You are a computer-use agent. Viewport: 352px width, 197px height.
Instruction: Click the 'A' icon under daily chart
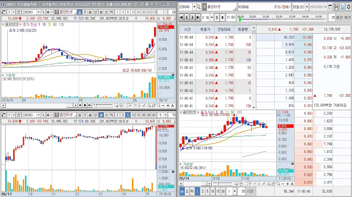173,105
